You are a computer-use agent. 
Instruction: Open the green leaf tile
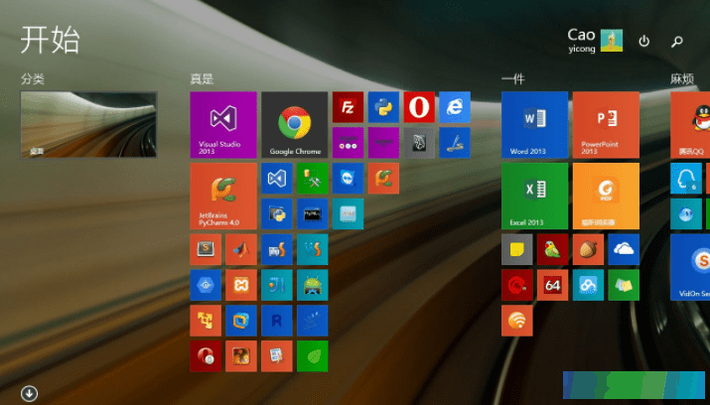(313, 356)
